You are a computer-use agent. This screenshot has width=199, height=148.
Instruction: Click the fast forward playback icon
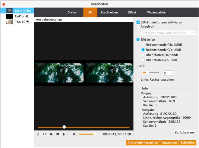[x=51, y=134]
